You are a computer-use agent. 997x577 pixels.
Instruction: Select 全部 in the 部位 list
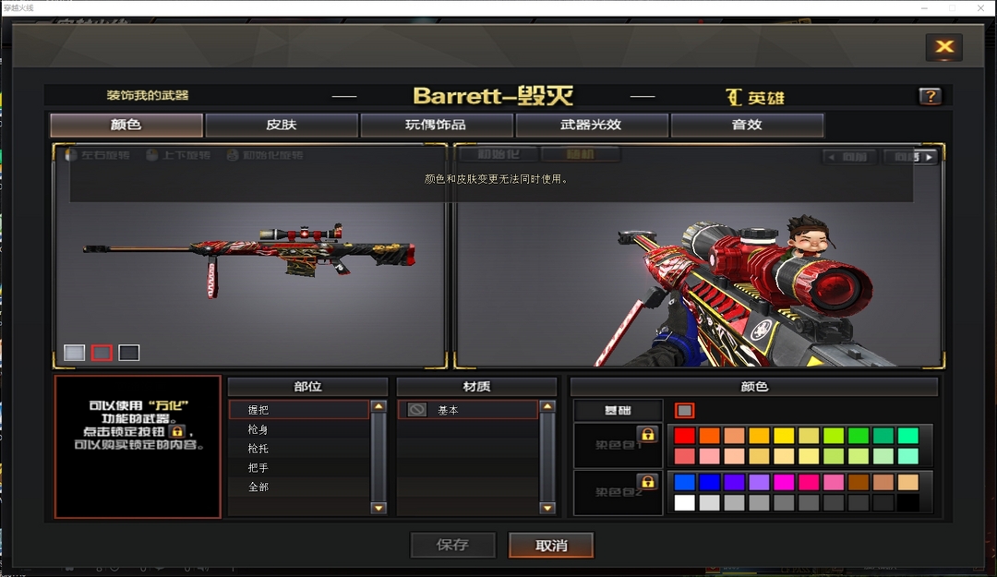coord(299,487)
